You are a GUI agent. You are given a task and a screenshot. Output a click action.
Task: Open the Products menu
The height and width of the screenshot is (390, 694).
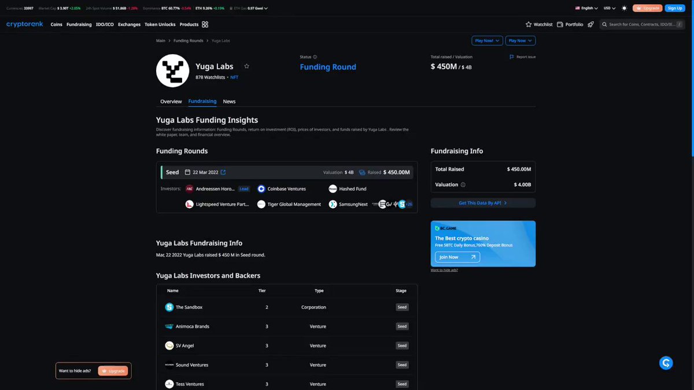click(x=189, y=24)
